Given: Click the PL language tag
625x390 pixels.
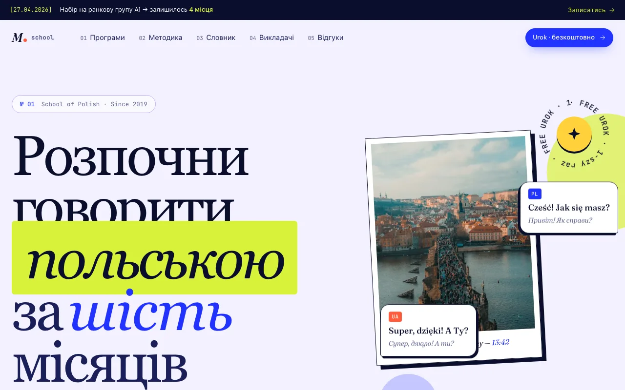Looking at the screenshot, I should coord(535,194).
